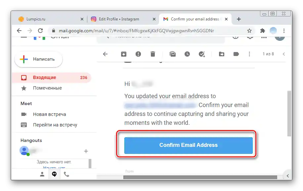Open the toolbar three-dot More menu
Screen dimensions: 303x191
click(249, 54)
